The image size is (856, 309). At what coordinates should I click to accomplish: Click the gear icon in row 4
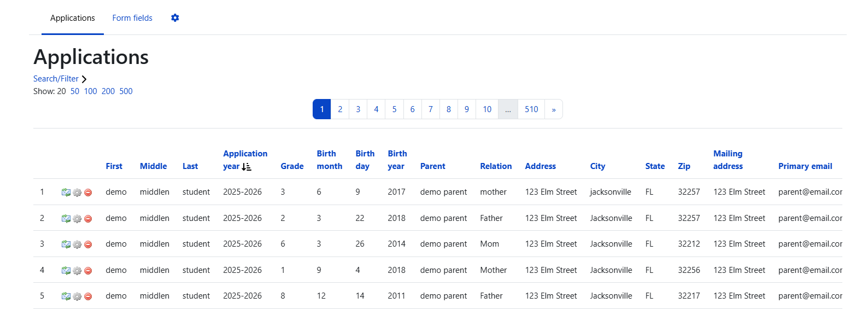[77, 271]
